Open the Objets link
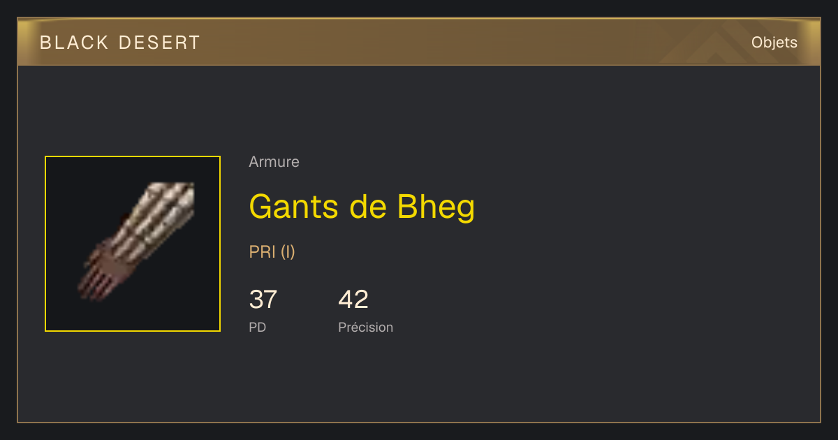Image resolution: width=838 pixels, height=440 pixels. coord(774,43)
